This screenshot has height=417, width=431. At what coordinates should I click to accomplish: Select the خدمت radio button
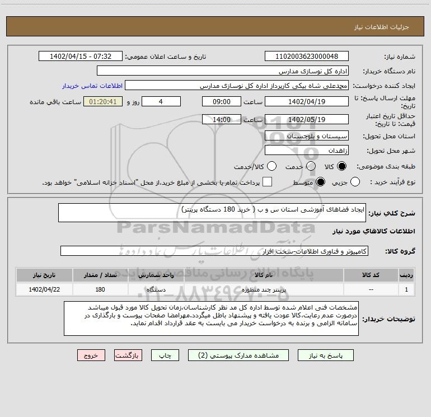(311, 166)
